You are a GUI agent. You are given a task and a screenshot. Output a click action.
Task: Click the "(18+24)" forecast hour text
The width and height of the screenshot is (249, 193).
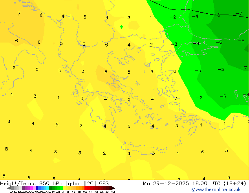pyautogui.click(x=235, y=184)
